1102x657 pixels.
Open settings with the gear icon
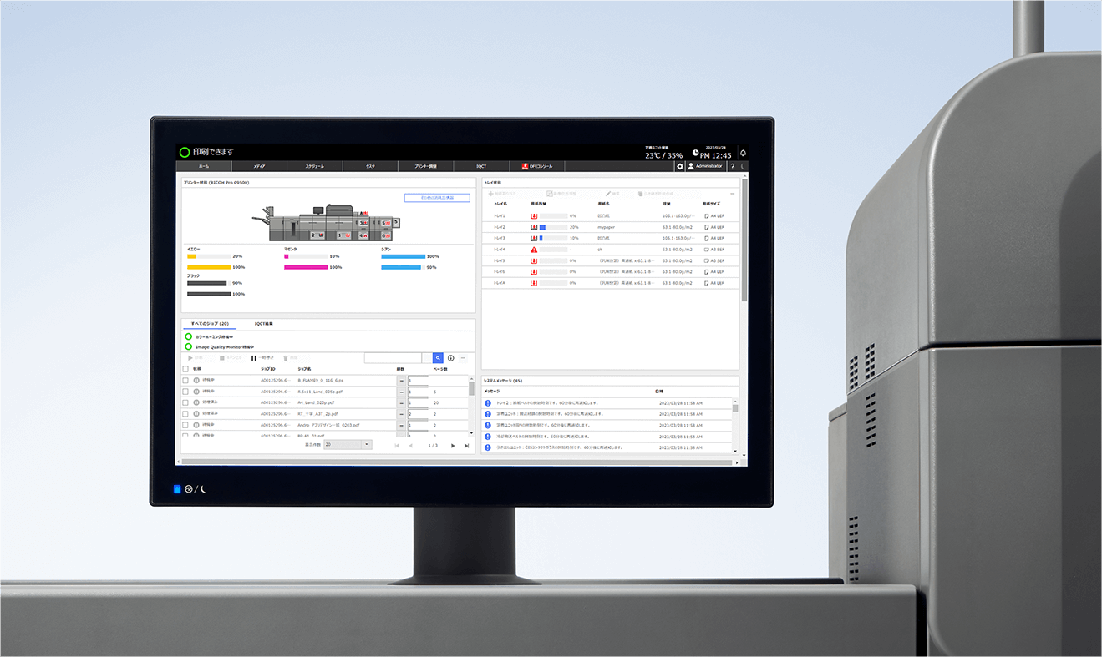click(679, 166)
